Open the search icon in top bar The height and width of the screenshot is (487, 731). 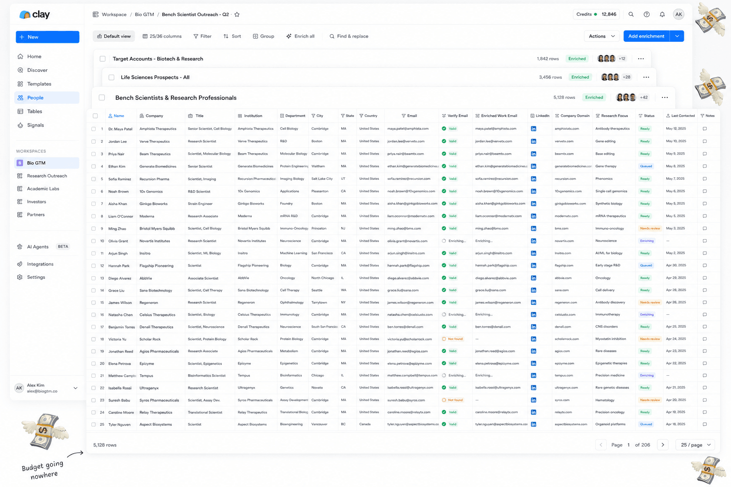pyautogui.click(x=631, y=14)
